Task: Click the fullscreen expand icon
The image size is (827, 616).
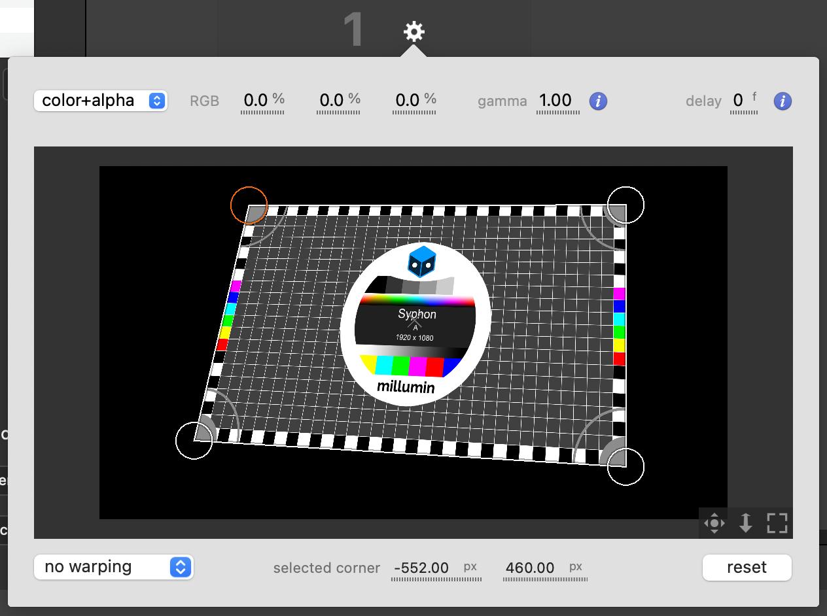Action: 777,523
